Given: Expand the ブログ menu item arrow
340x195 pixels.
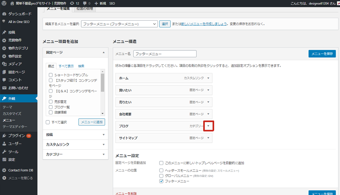Looking at the screenshot, I should tap(208, 126).
